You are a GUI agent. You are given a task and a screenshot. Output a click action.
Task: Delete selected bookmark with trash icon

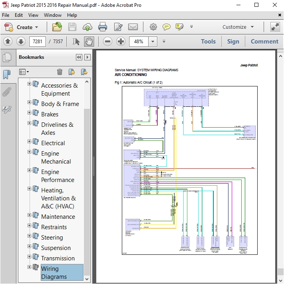tap(60, 72)
